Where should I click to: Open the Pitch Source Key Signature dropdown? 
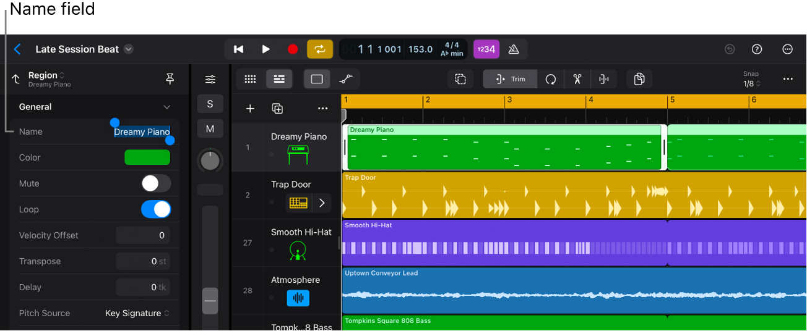point(137,313)
